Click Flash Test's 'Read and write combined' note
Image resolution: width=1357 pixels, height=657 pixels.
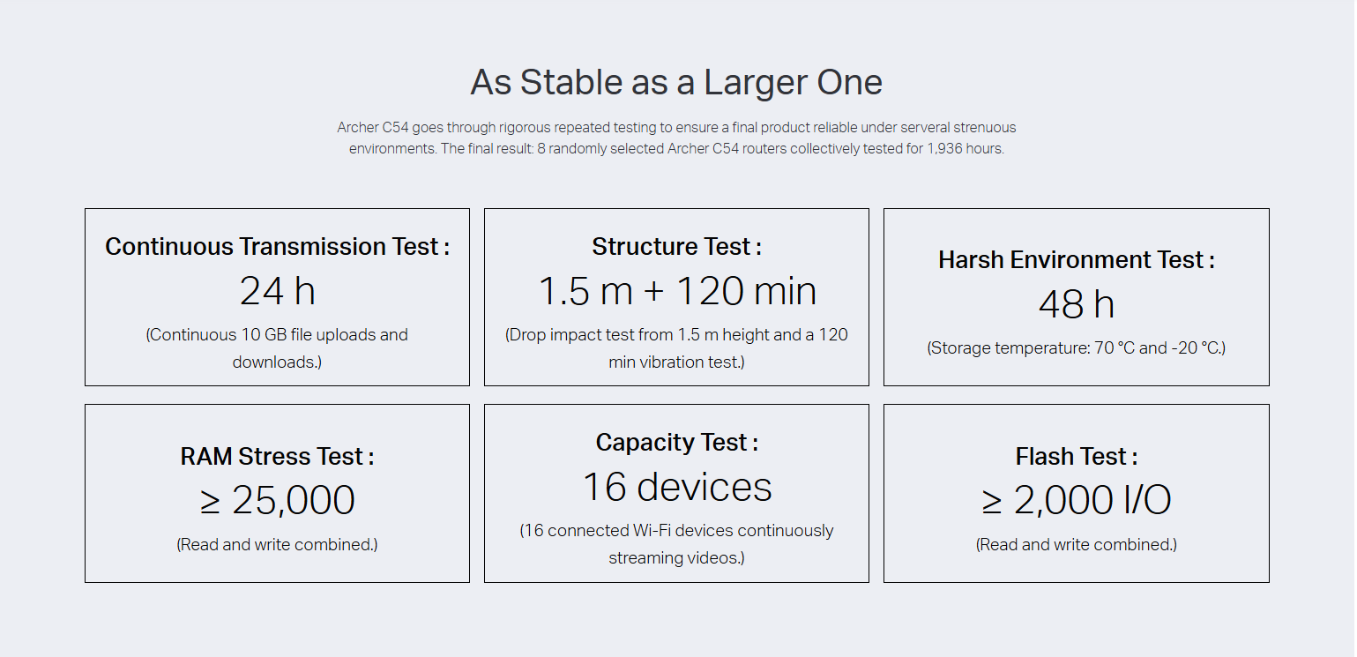click(x=1076, y=545)
